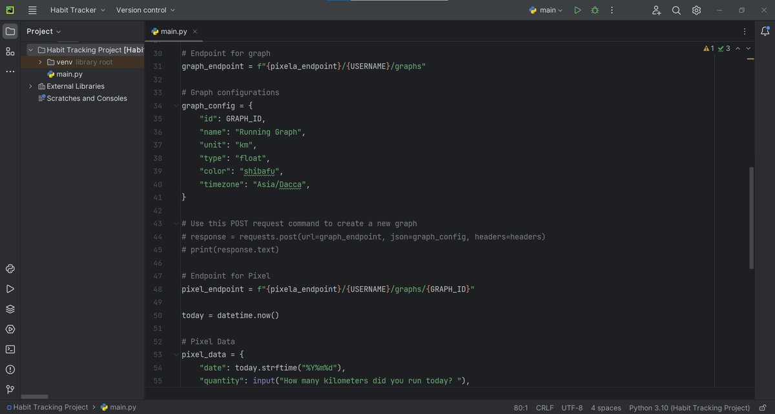
Task: Open Notifications bell icon
Action: click(765, 31)
